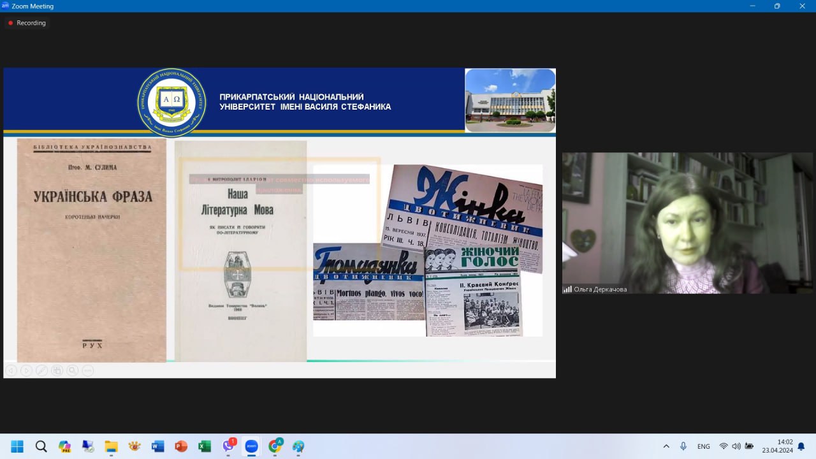This screenshot has width=816, height=459.
Task: Open the Windows Start menu
Action: (17, 446)
